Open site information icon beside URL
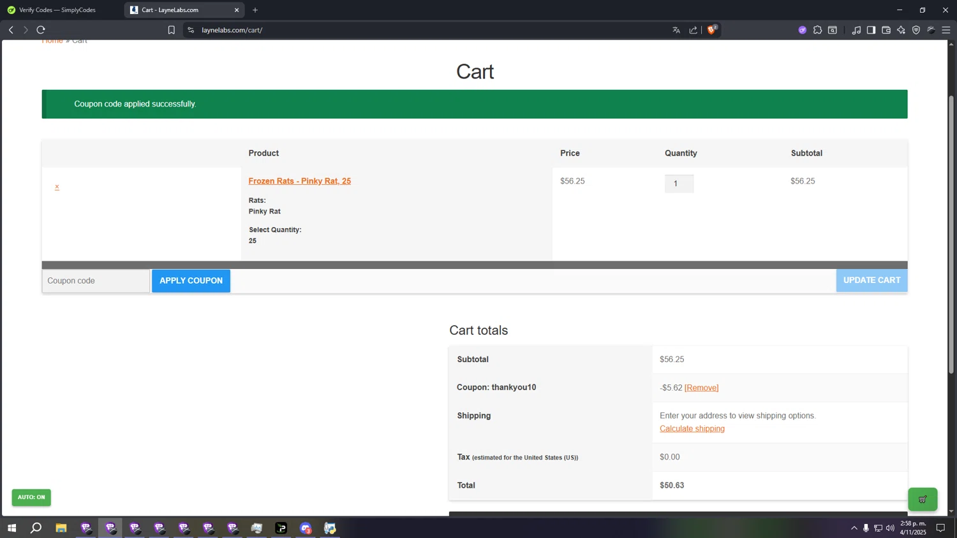This screenshot has width=957, height=538. (191, 30)
